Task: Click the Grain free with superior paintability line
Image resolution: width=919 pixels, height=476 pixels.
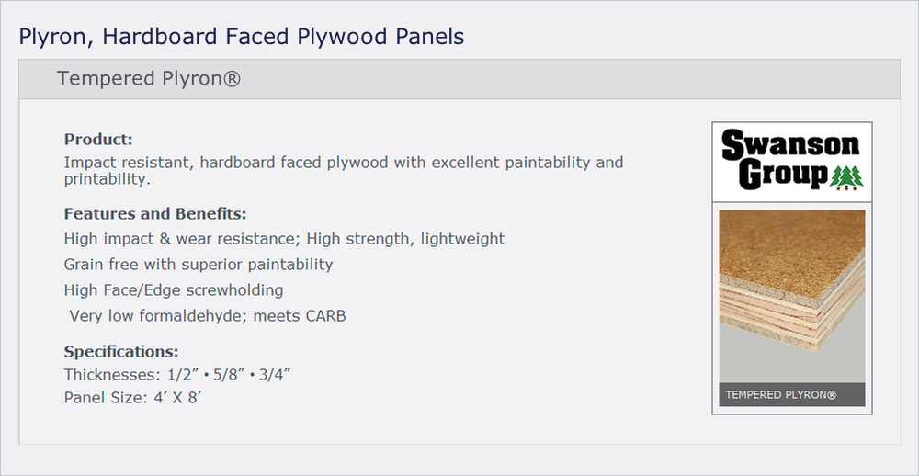Action: coord(199,265)
